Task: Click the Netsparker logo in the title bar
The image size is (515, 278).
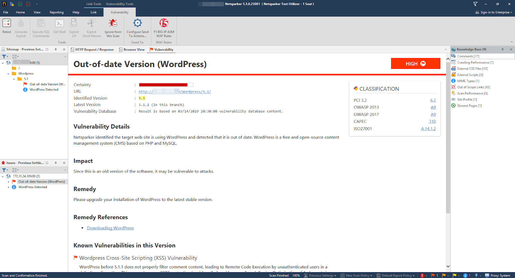Action: coord(4,4)
